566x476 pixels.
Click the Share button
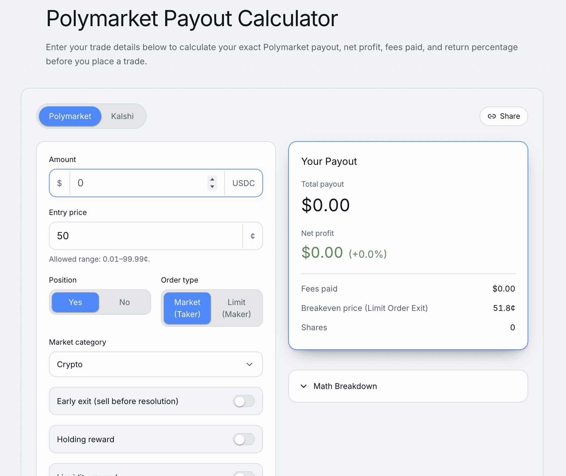(504, 116)
